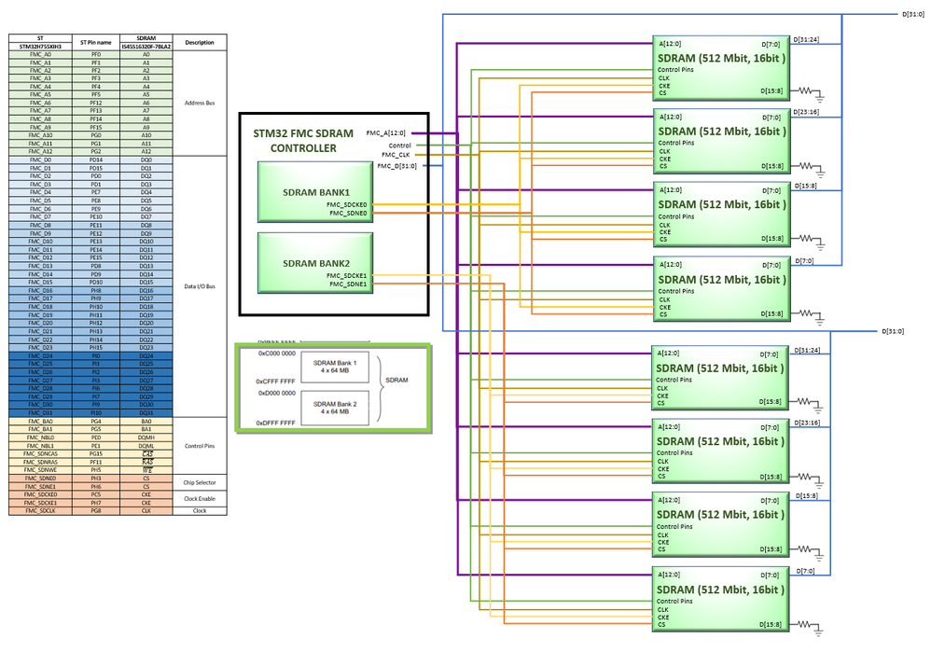Select the FMC_CLK controller signal label
Screen dimensions: 931x652
point(396,155)
